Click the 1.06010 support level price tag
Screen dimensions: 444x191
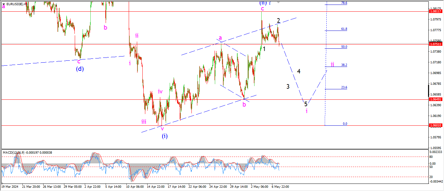pos(435,125)
